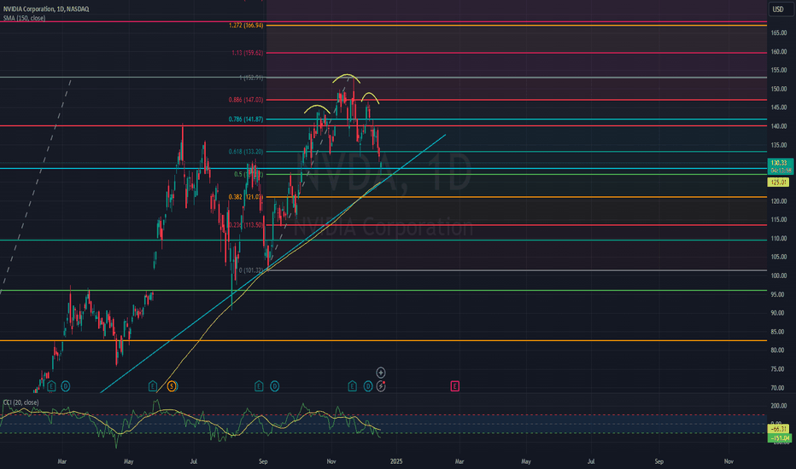Click the 110.00 price axis label
The image size is (796, 469).
[778, 238]
